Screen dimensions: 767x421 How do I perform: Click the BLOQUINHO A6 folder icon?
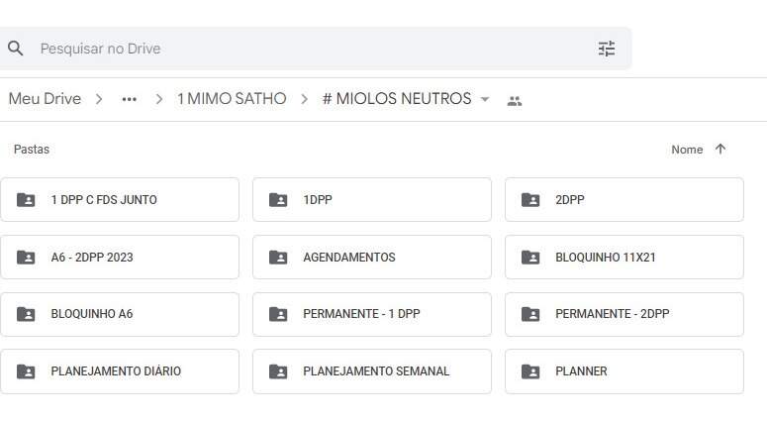[x=26, y=314]
